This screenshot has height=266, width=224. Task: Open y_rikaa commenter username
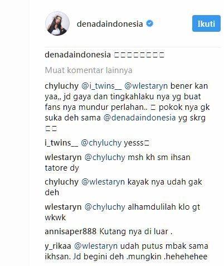click(58, 246)
